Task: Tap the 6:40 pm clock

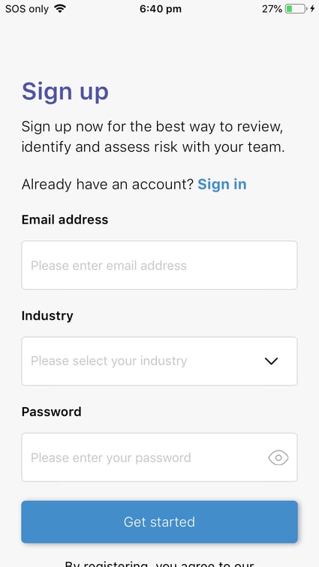Action: 161,9
